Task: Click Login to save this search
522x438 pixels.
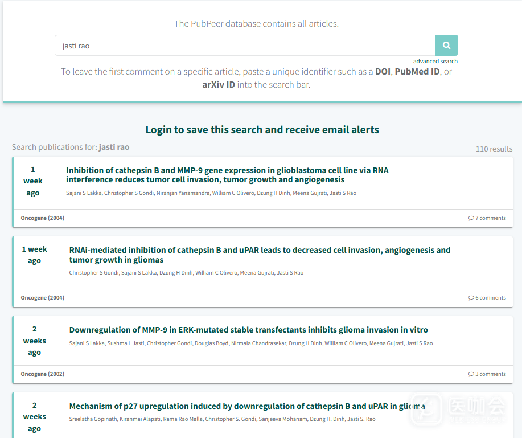Action: click(262, 130)
